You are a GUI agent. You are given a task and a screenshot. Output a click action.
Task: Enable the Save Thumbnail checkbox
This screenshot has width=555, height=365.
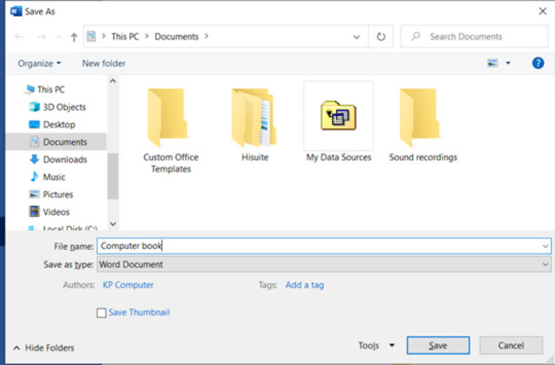[102, 313]
